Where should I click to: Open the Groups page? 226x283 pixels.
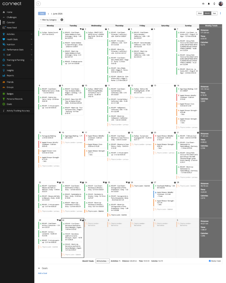tap(10, 87)
